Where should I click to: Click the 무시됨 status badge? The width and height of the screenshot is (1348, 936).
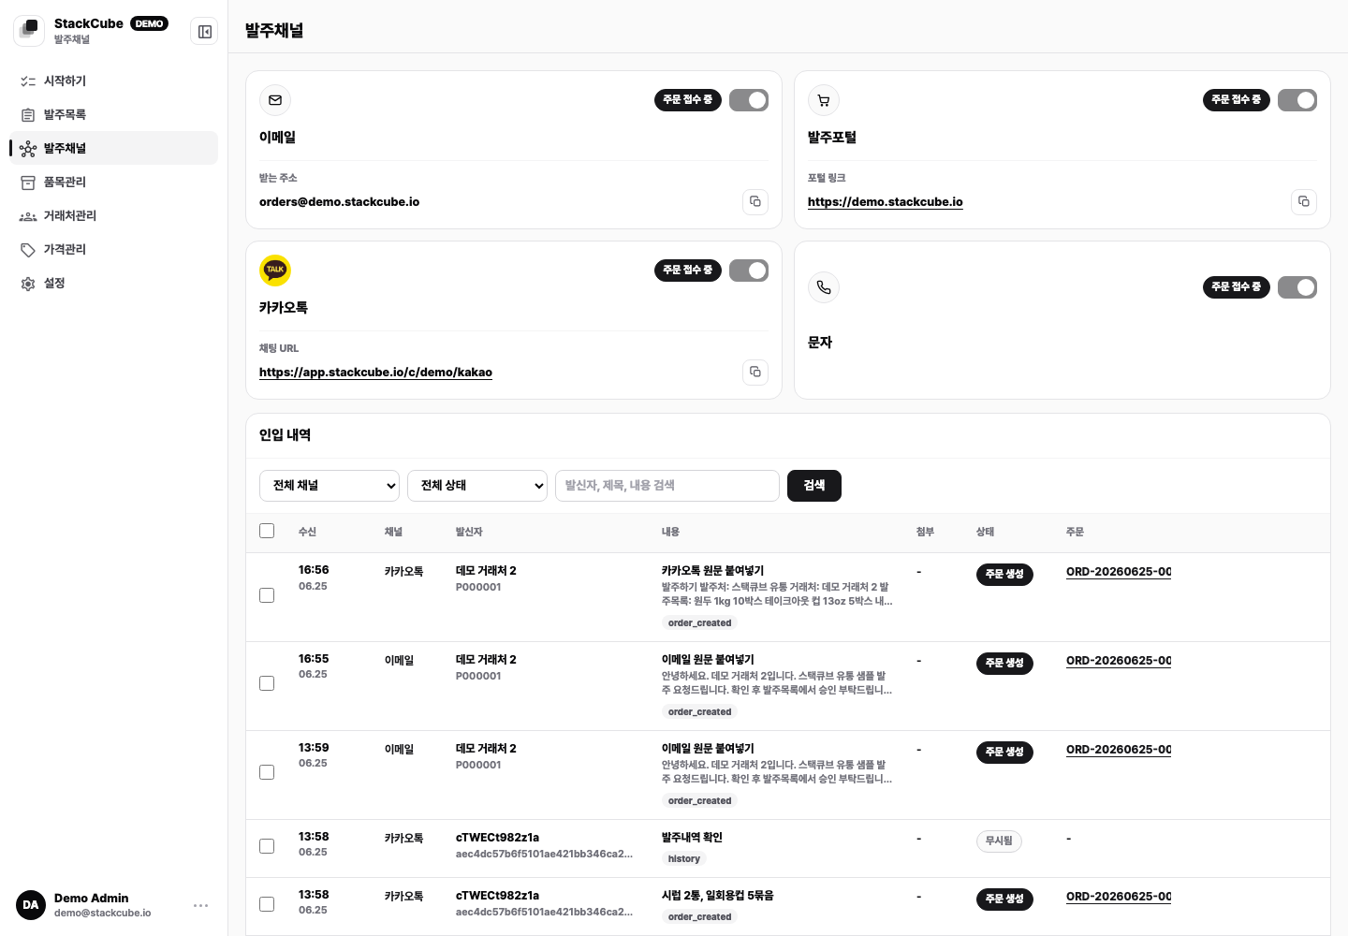coord(999,841)
